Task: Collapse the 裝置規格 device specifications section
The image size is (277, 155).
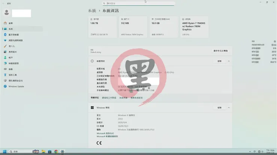Action: tap(229, 61)
